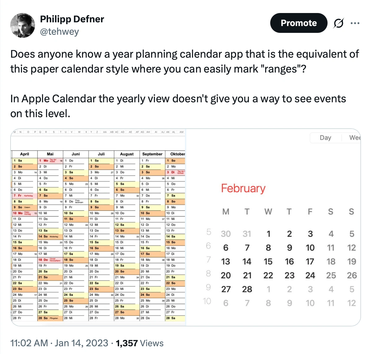The width and height of the screenshot is (370, 354).
Task: Click the red February month title
Action: pos(243,188)
